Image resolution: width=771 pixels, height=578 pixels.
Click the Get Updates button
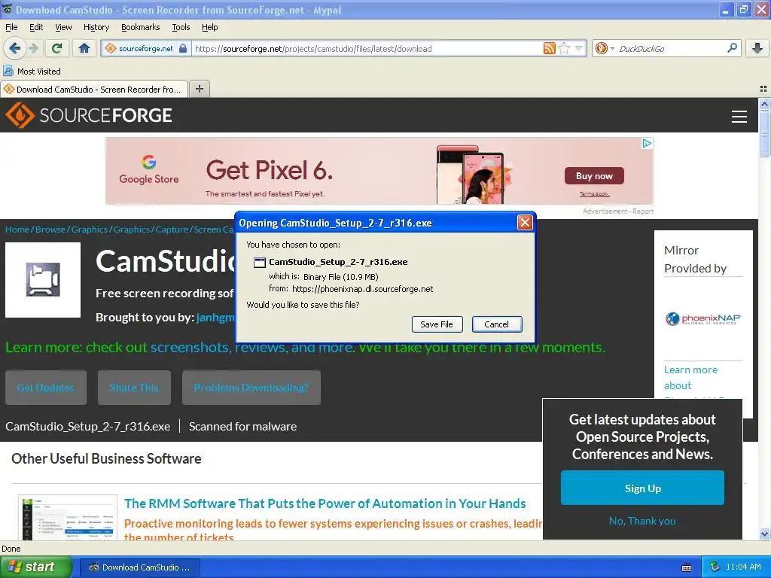click(x=46, y=388)
